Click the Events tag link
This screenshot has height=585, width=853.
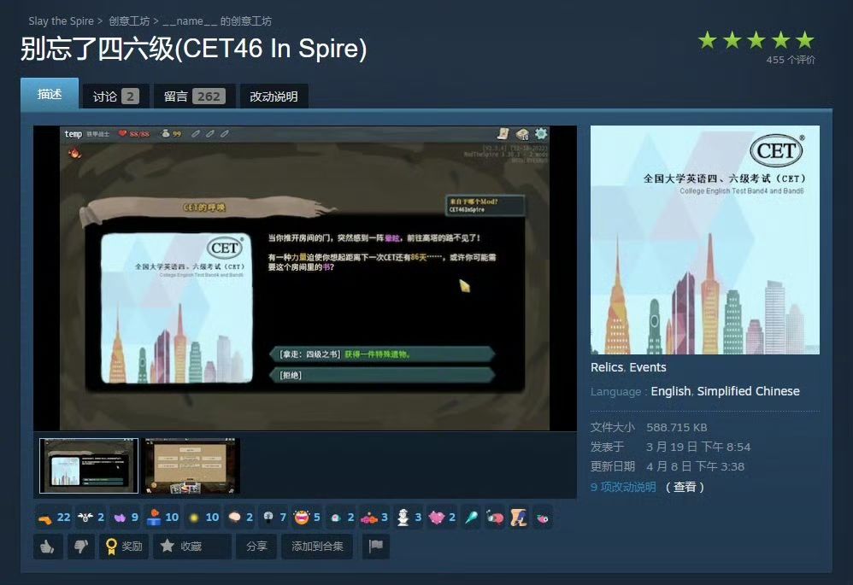pos(647,367)
